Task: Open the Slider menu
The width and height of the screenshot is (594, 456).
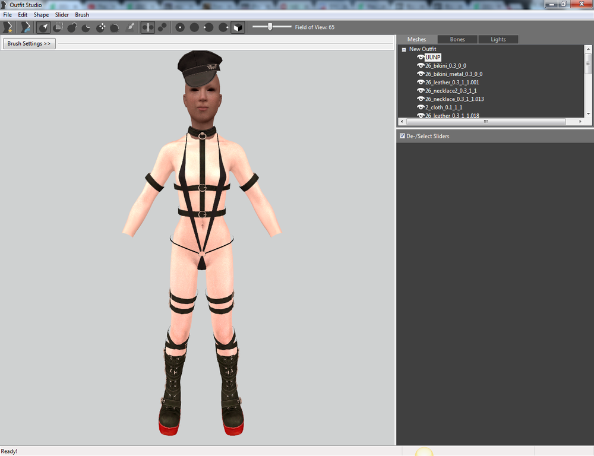Action: pos(62,15)
